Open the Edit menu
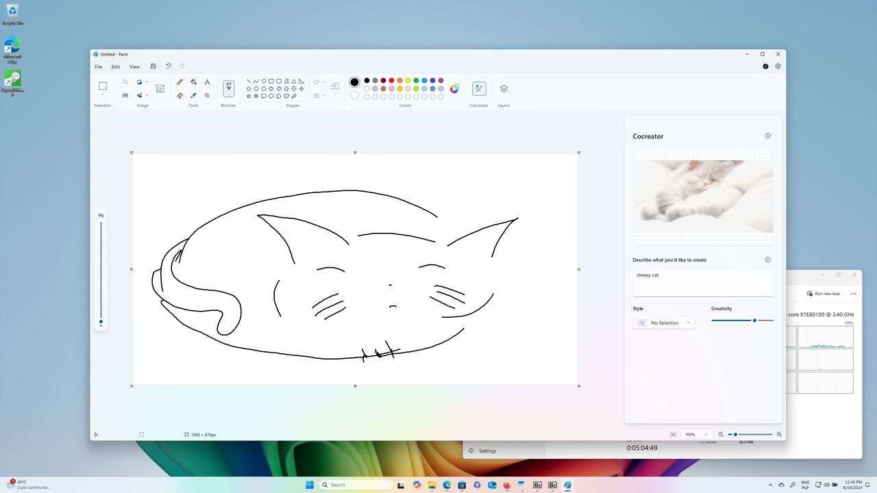The width and height of the screenshot is (877, 493). point(116,66)
